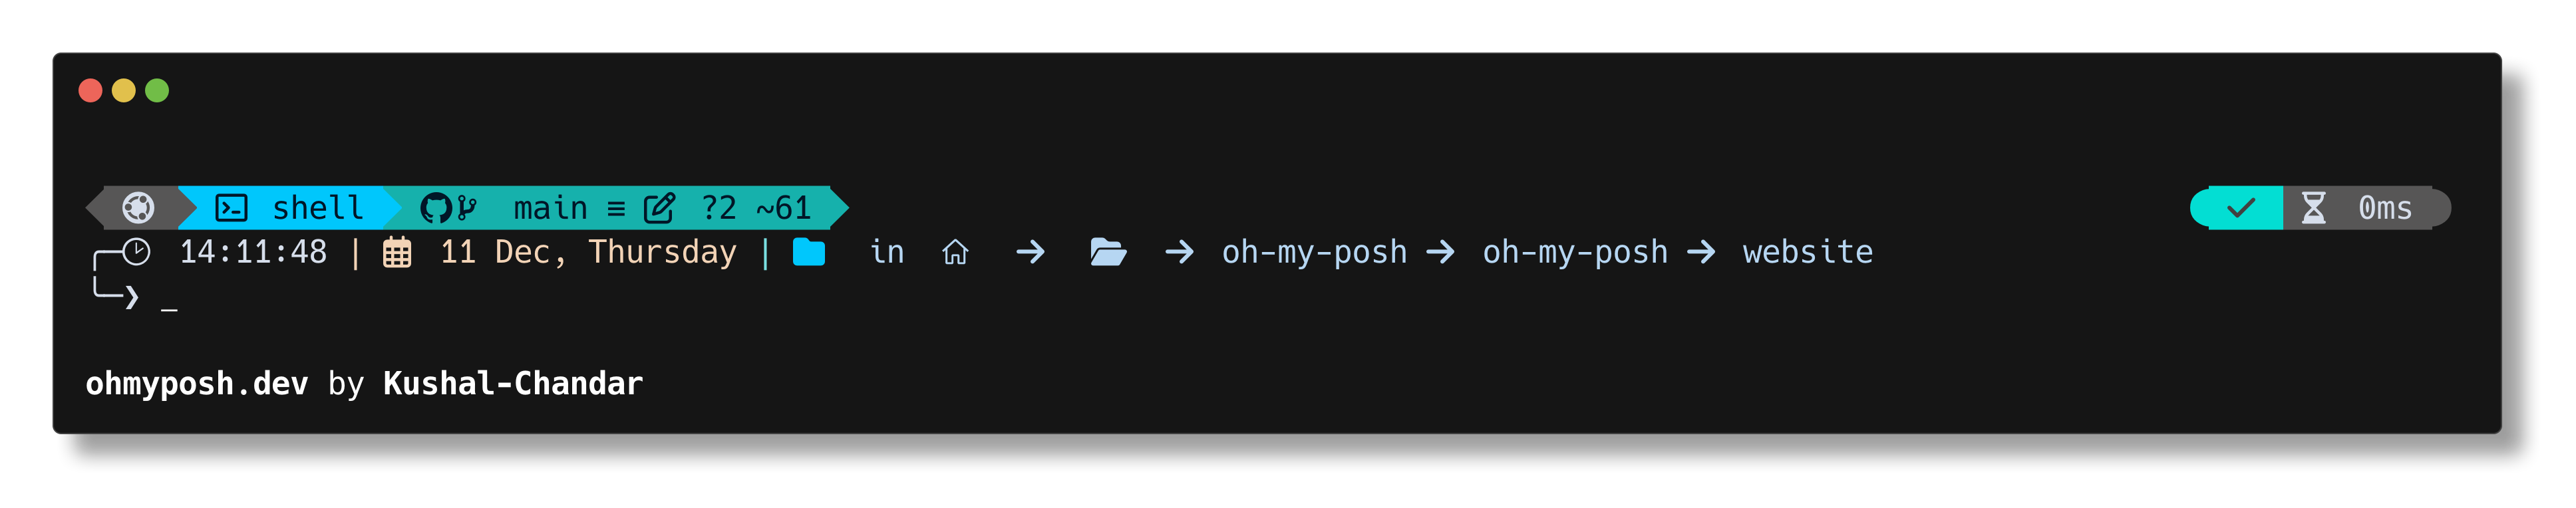Click the main branch name
Image resolution: width=2576 pixels, height=508 pixels.
click(550, 208)
